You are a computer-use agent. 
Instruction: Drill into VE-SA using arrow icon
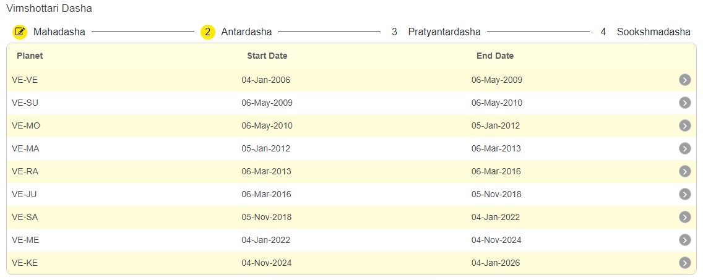click(684, 217)
